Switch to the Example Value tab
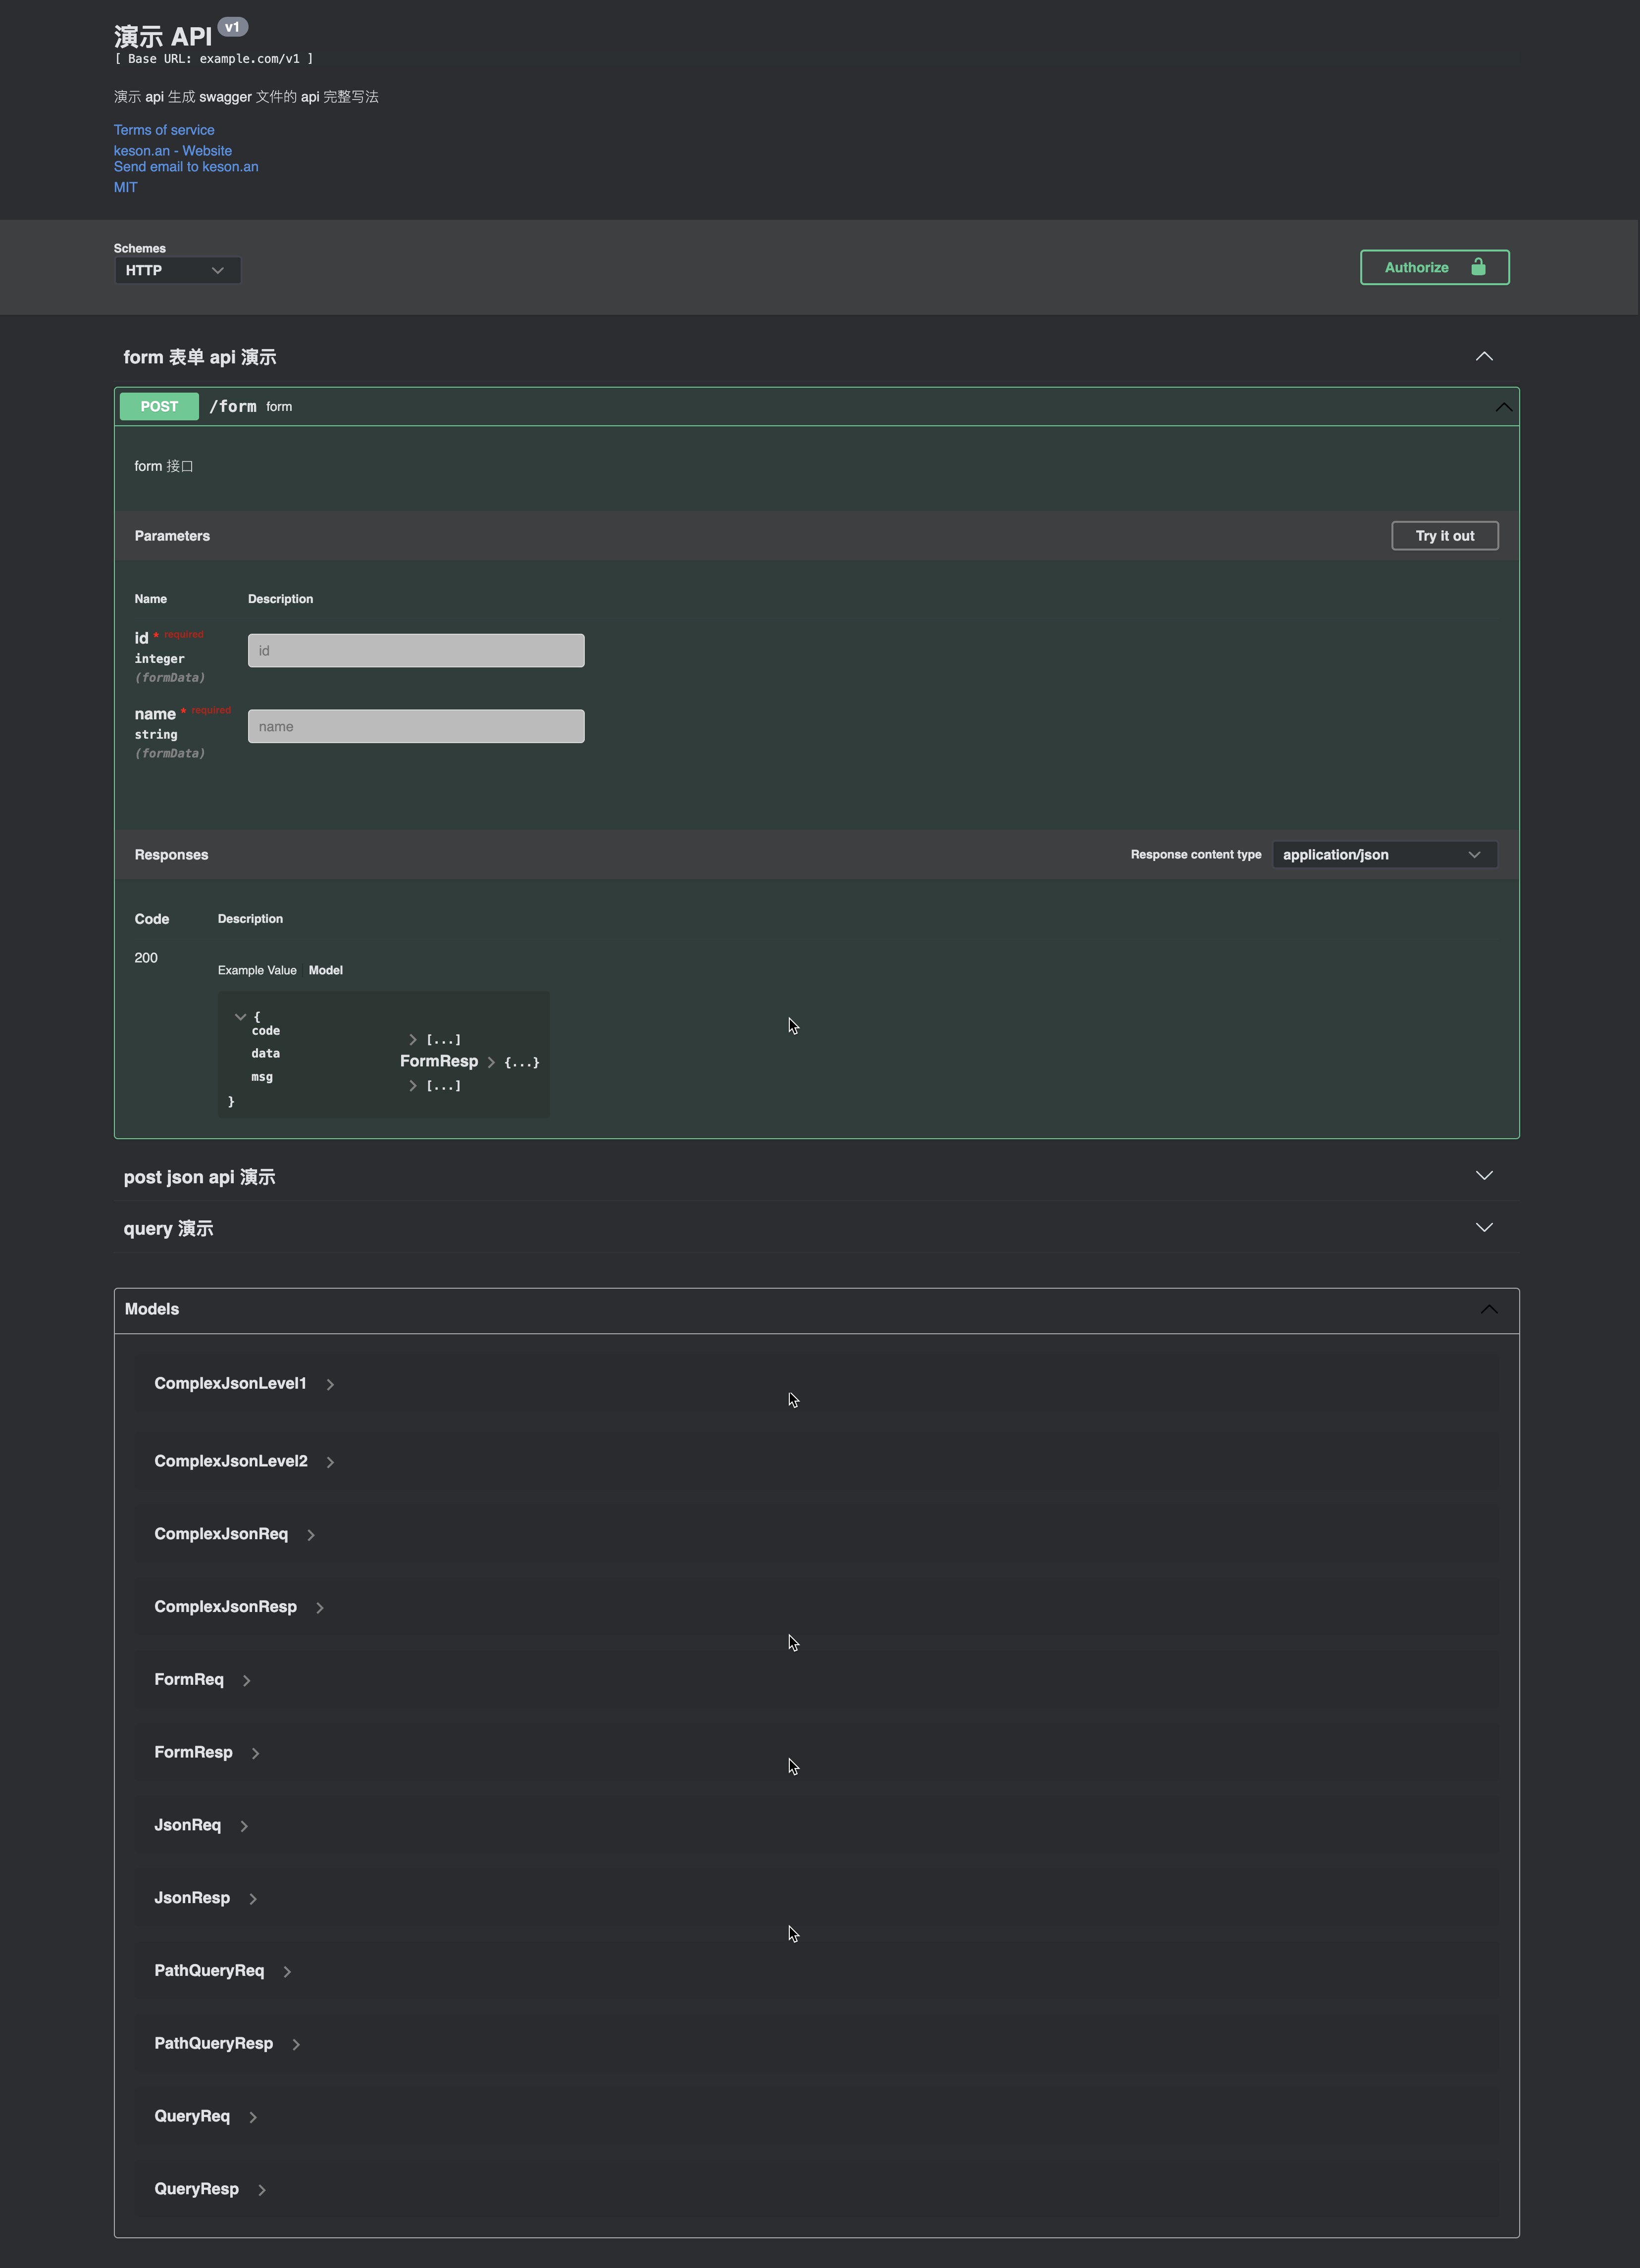1640x2268 pixels. click(257, 971)
